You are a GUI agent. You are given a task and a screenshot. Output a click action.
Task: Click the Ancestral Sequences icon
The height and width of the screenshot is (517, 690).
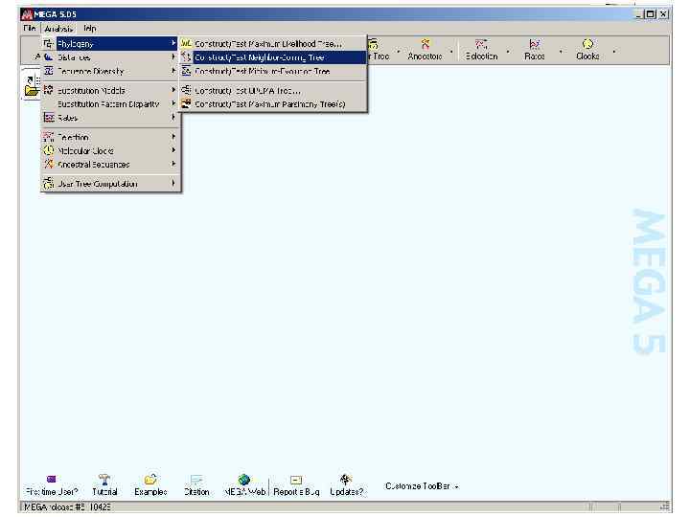coord(49,164)
